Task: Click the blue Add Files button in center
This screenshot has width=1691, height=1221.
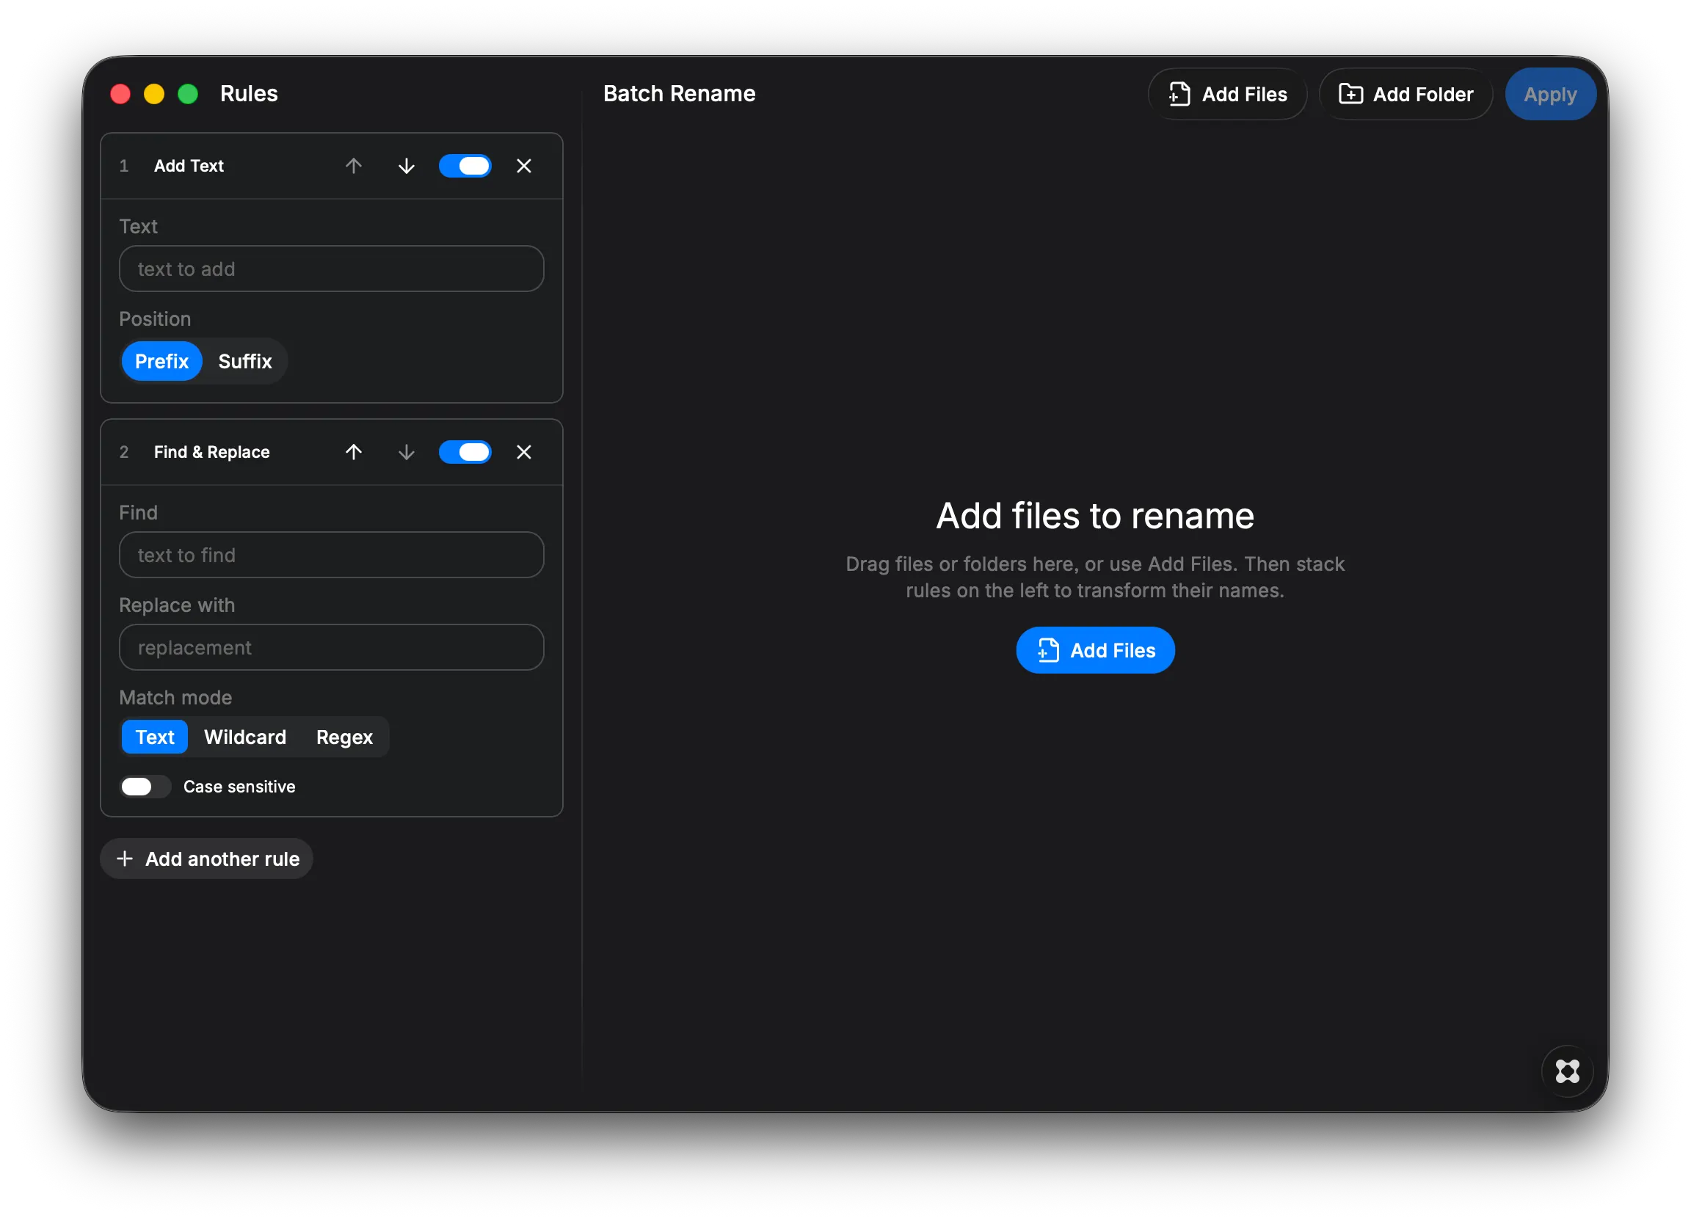Action: point(1095,650)
